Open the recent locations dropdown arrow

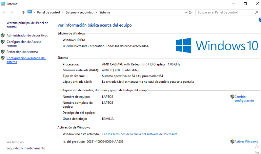click(18, 12)
